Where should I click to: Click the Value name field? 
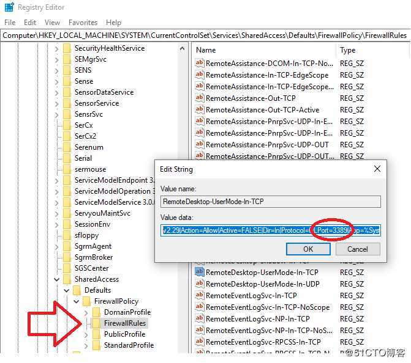271,202
